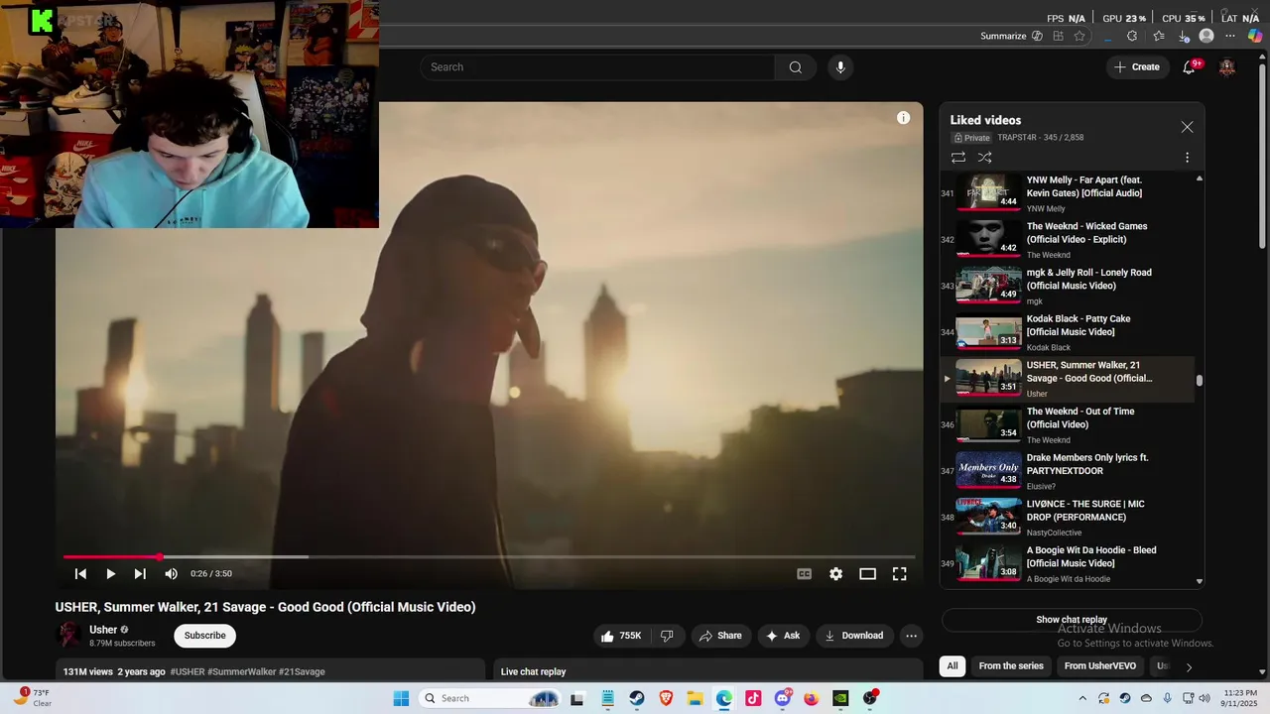Viewport: 1270px width, 714px height.
Task: Show chat replay
Action: [1072, 620]
